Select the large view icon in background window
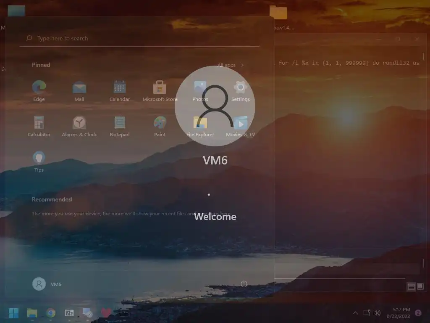The image size is (430, 323). tap(420, 287)
